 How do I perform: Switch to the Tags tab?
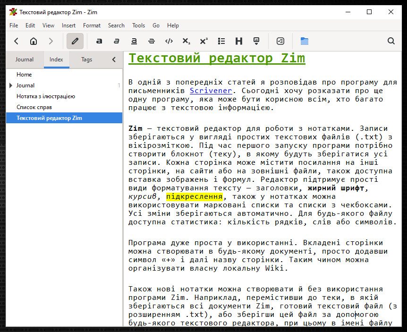tap(86, 60)
